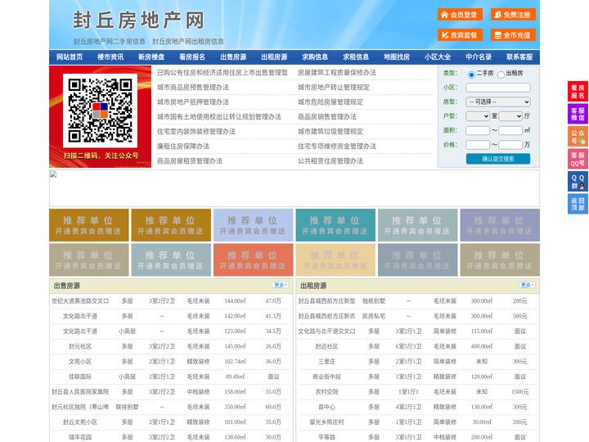
Task: Click the QR code image
Action: click(x=100, y=110)
